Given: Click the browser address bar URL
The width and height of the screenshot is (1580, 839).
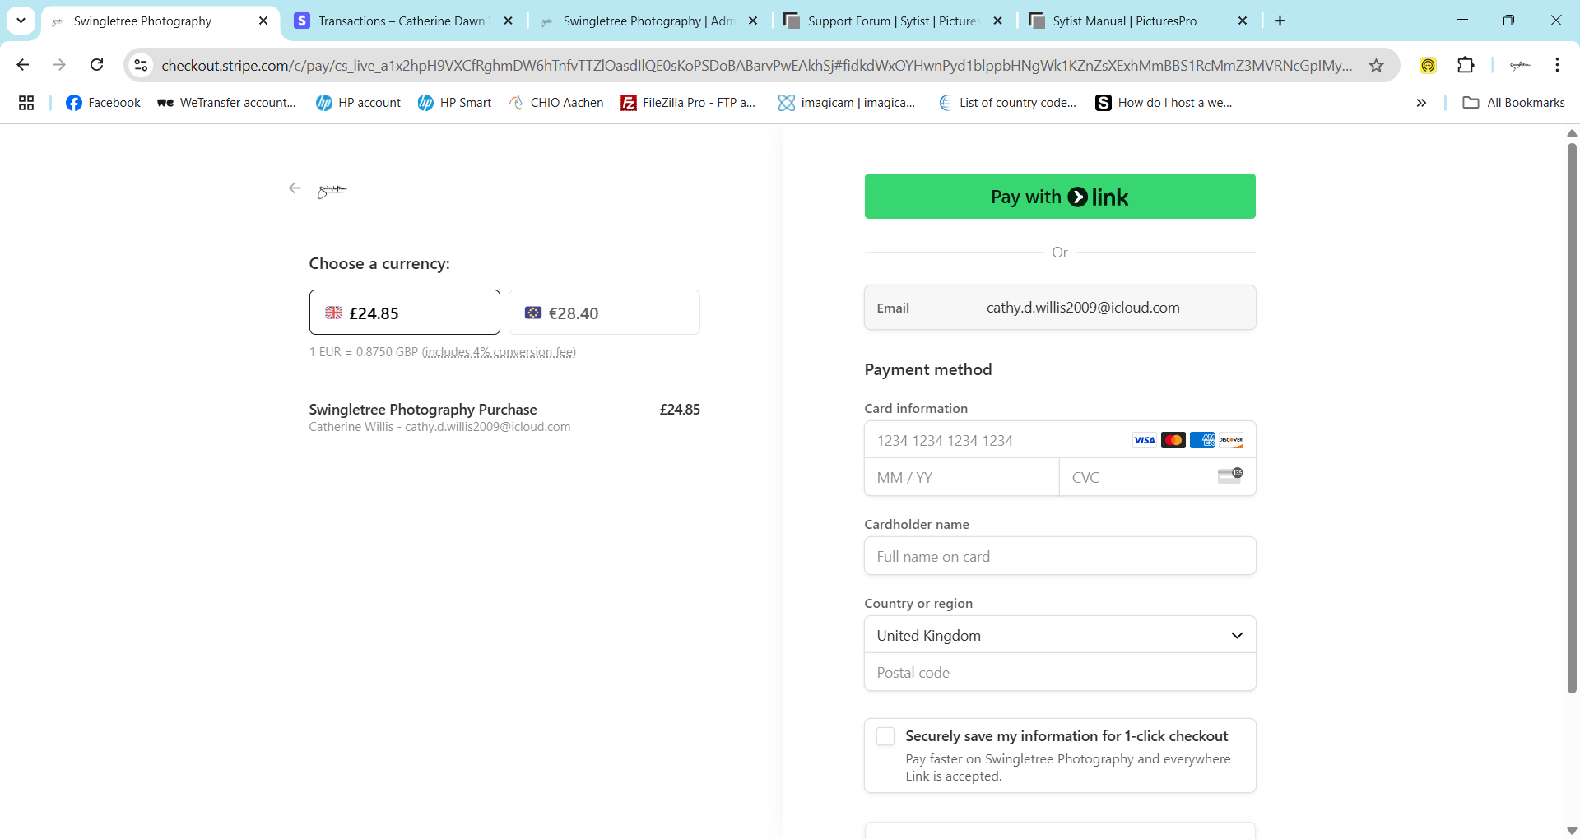Looking at the screenshot, I should 756,65.
